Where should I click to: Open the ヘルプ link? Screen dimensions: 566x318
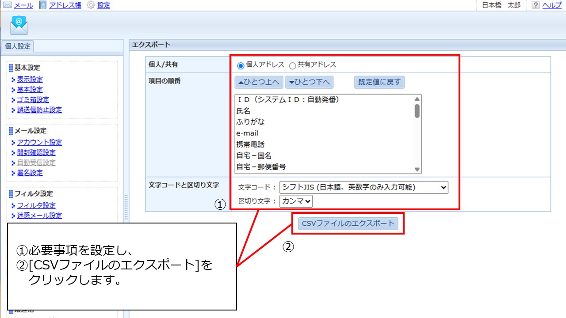[552, 5]
